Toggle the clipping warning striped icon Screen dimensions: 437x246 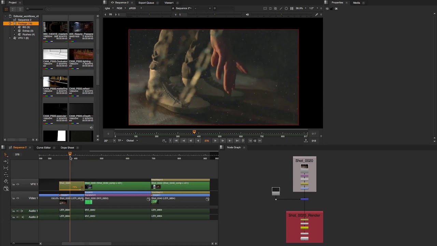pyautogui.click(x=276, y=8)
